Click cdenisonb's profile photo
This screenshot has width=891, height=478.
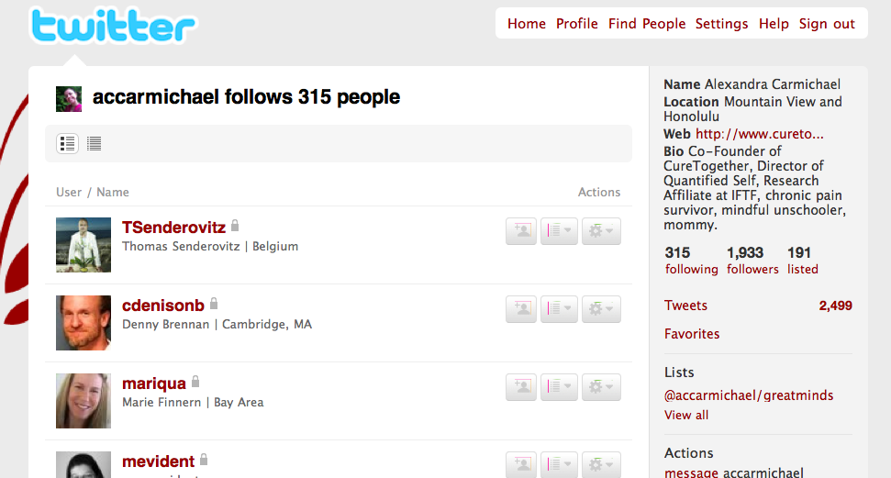point(84,323)
